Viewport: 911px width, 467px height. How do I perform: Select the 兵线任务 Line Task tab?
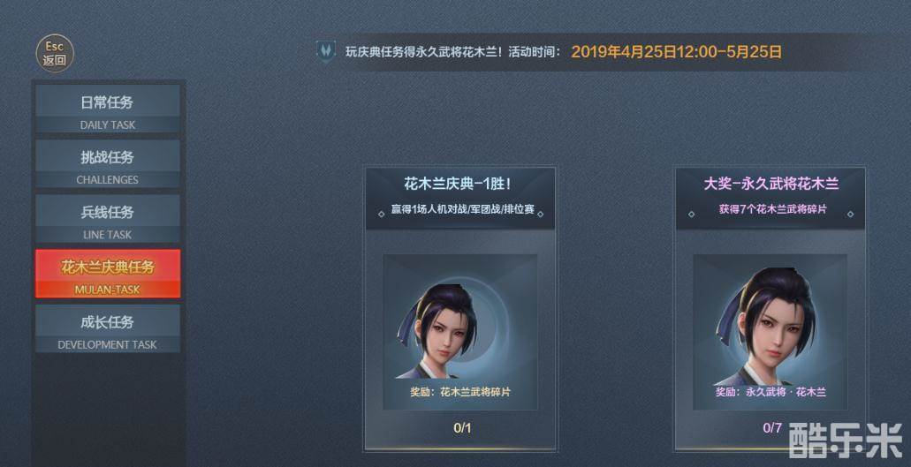(108, 219)
